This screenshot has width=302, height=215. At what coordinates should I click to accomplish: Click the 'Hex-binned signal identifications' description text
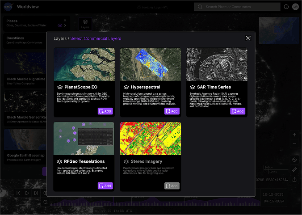pos(82,170)
